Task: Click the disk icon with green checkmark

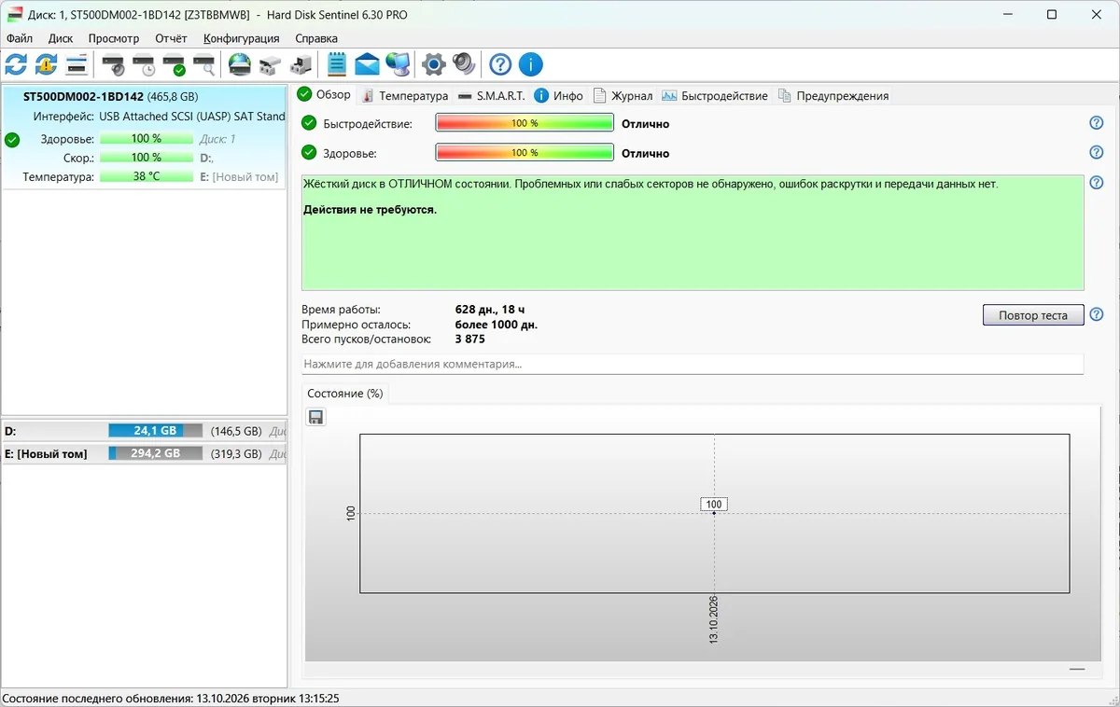Action: point(174,64)
